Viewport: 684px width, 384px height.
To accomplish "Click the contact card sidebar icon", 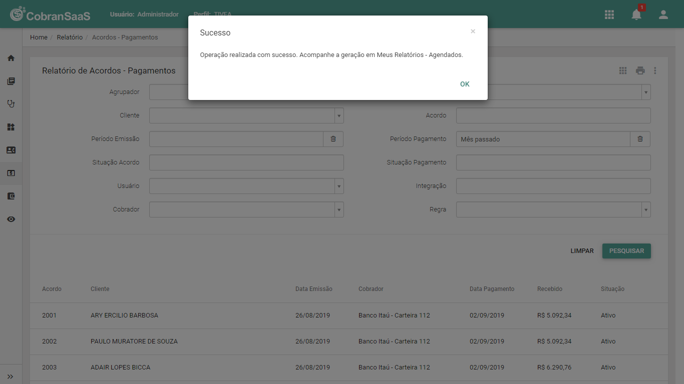I will pyautogui.click(x=11, y=150).
